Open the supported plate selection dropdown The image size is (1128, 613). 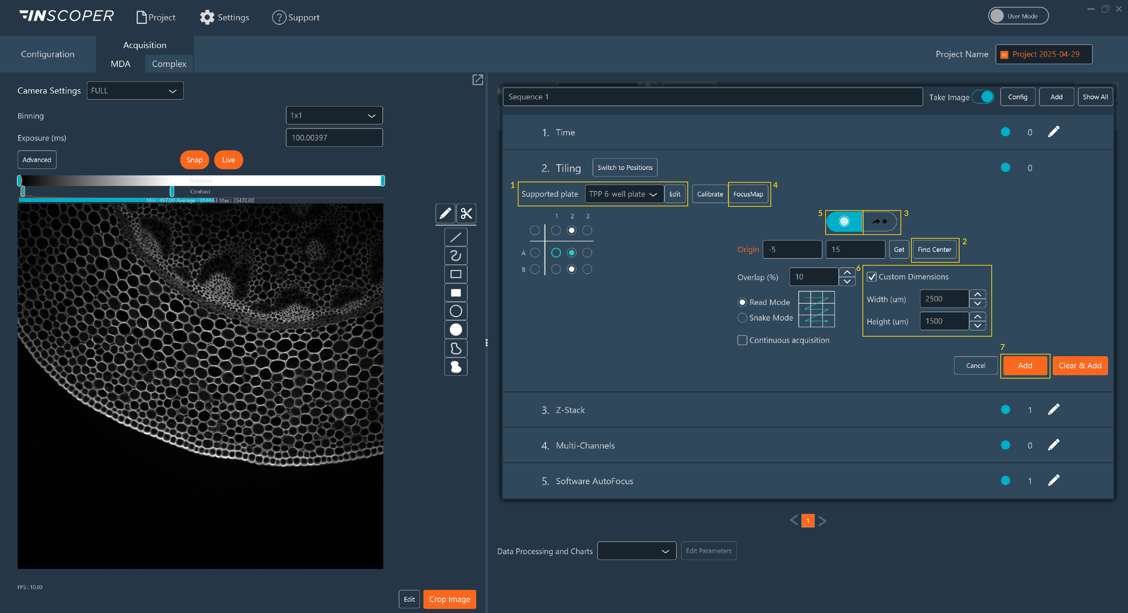tap(623, 194)
